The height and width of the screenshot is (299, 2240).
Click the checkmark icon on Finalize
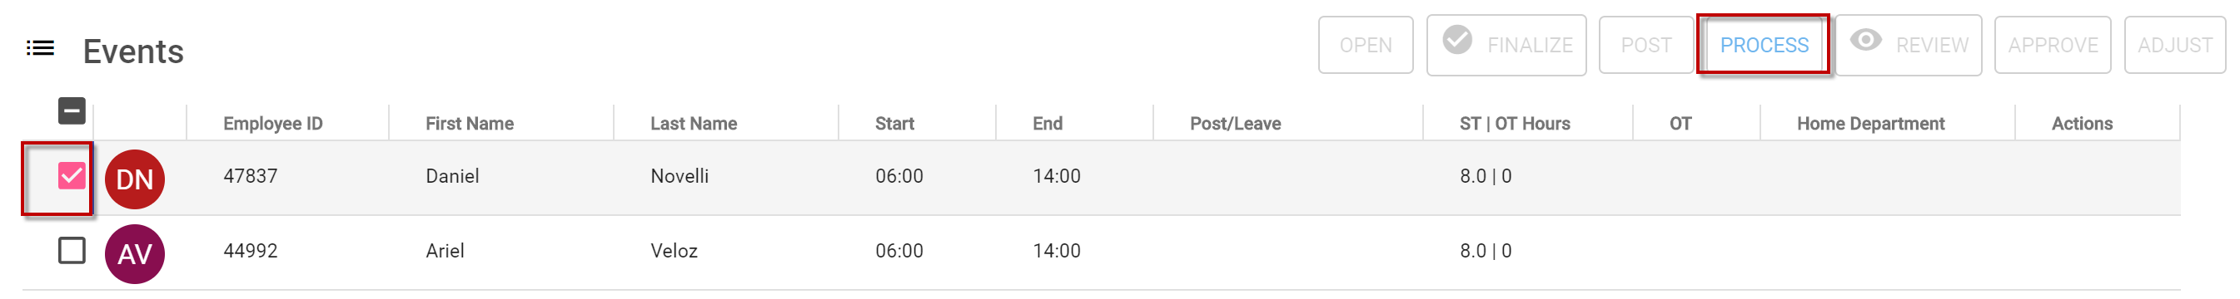(1457, 40)
